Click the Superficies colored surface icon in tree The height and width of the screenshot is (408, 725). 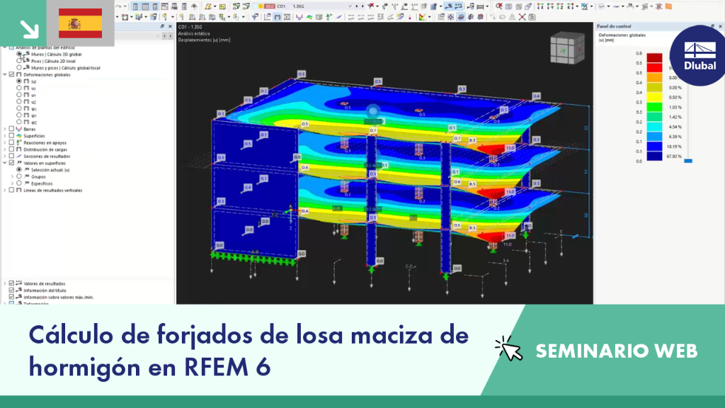pos(19,136)
